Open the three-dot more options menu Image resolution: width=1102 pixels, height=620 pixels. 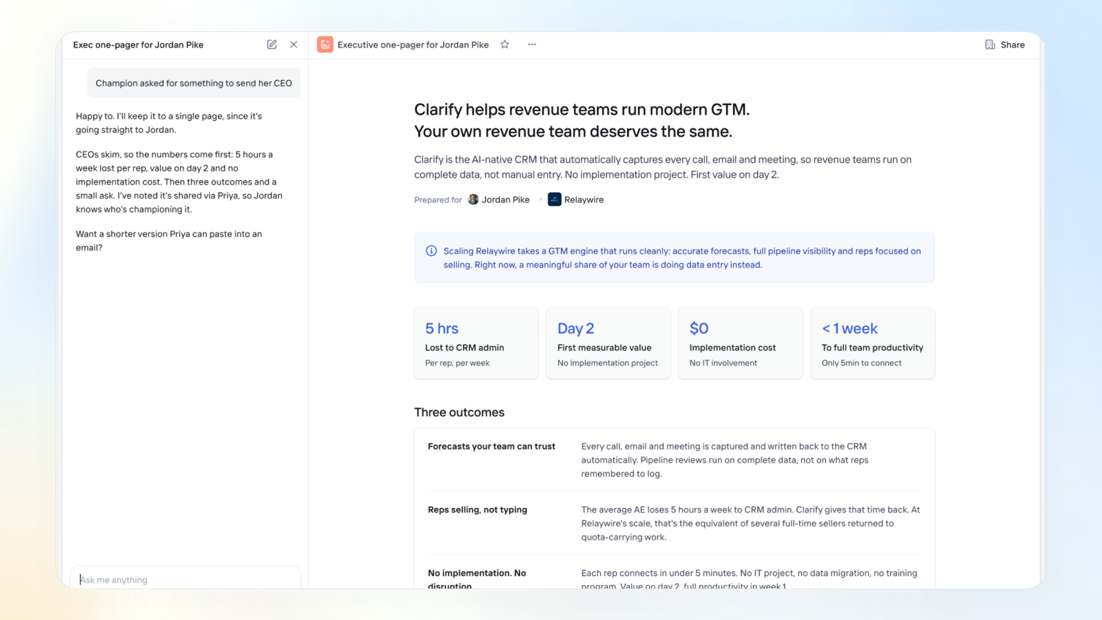tap(532, 45)
